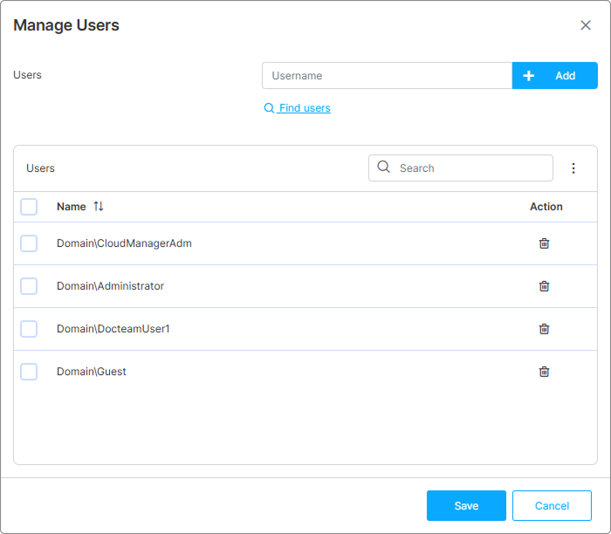The height and width of the screenshot is (534, 611).
Task: Save the user changes
Action: pyautogui.click(x=466, y=505)
